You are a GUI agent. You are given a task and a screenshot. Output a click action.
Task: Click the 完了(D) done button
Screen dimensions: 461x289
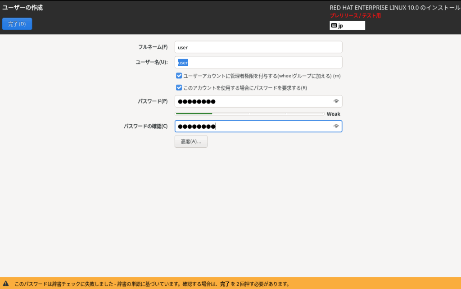[x=17, y=24]
